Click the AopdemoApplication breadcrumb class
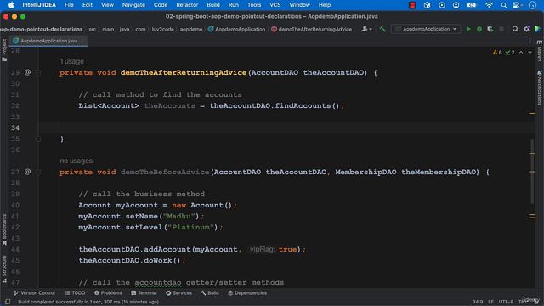 click(236, 29)
